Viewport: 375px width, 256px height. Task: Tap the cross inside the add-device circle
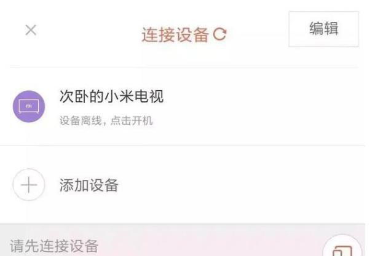29,185
